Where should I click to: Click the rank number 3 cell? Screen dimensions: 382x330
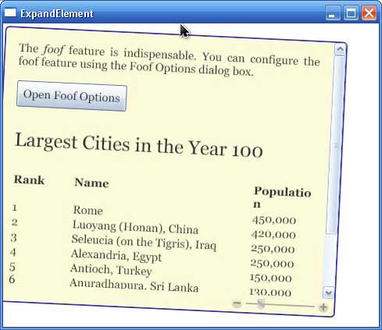click(x=13, y=238)
